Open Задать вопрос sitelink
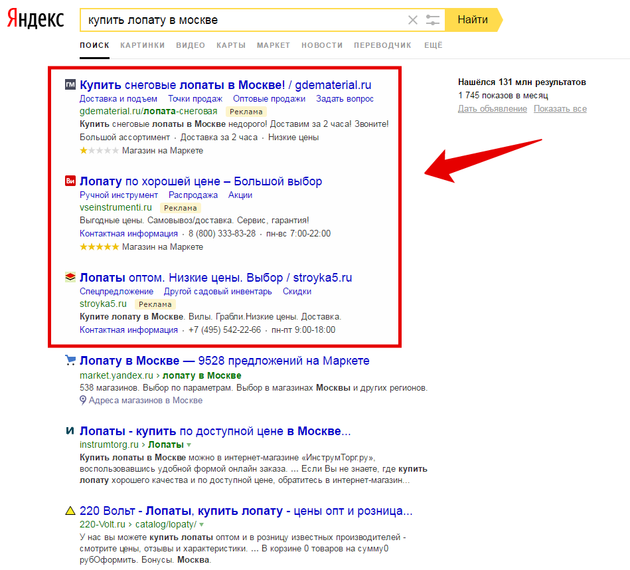Image resolution: width=630 pixels, height=570 pixels. point(345,98)
